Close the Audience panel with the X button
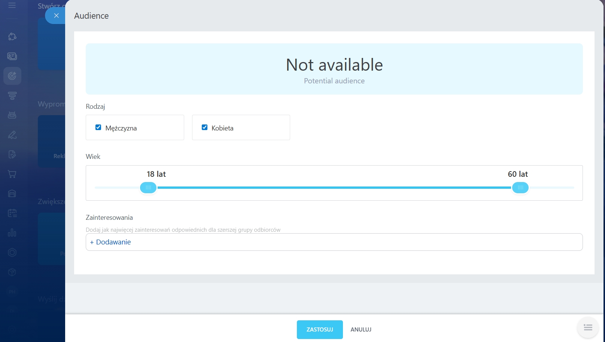 coord(56,16)
